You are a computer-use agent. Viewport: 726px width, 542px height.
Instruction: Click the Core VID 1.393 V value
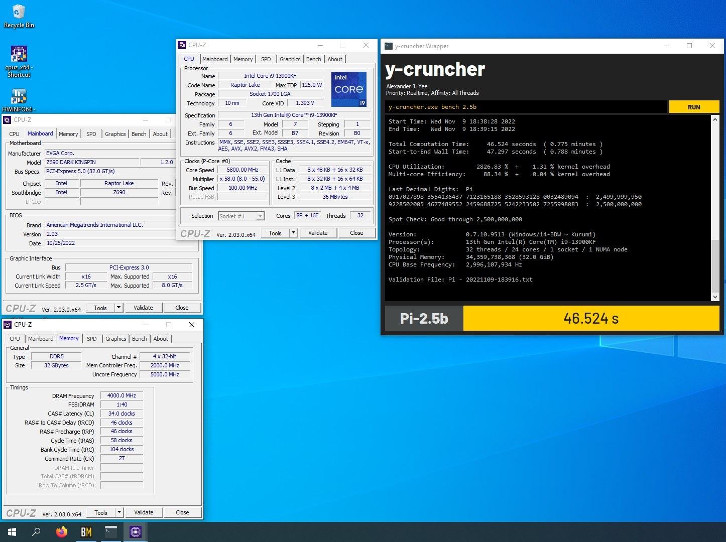tap(305, 103)
